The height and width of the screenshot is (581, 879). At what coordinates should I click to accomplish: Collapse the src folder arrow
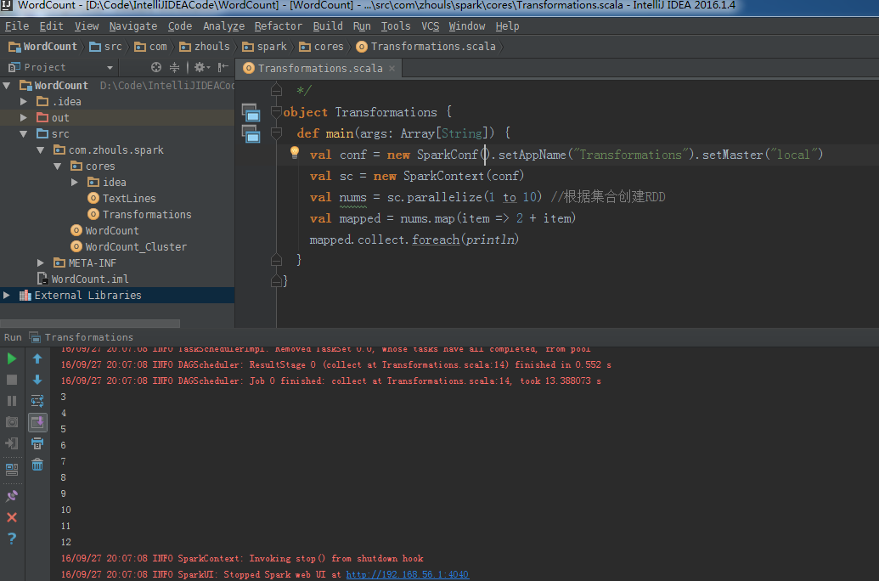tap(24, 134)
